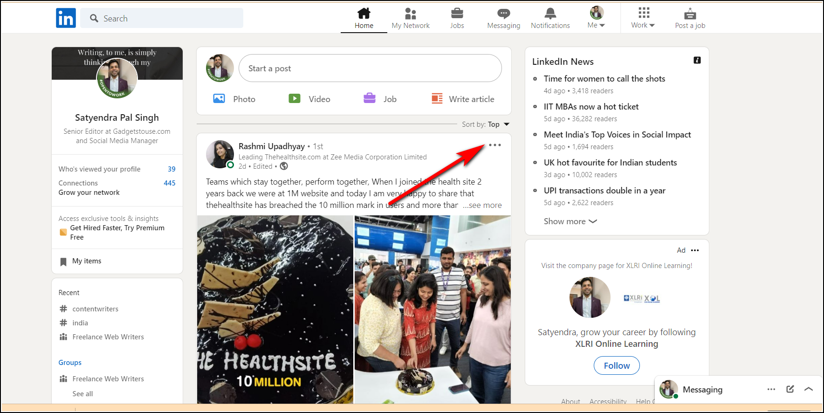Click Get Hired Faster Try Premium Free
This screenshot has height=413, width=824.
coord(117,232)
